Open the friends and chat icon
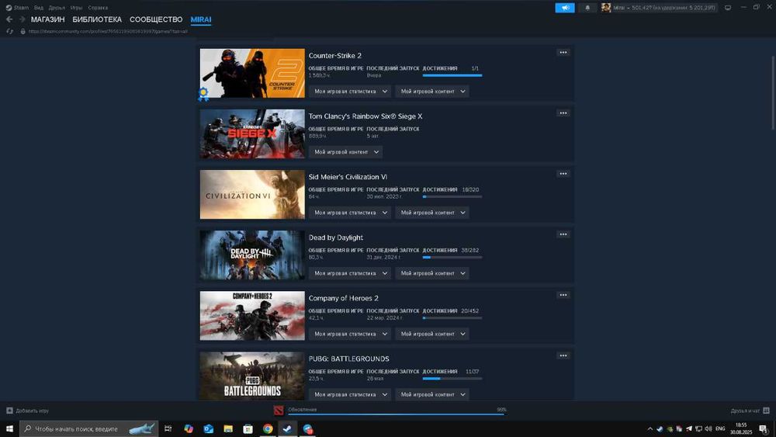 766,411
